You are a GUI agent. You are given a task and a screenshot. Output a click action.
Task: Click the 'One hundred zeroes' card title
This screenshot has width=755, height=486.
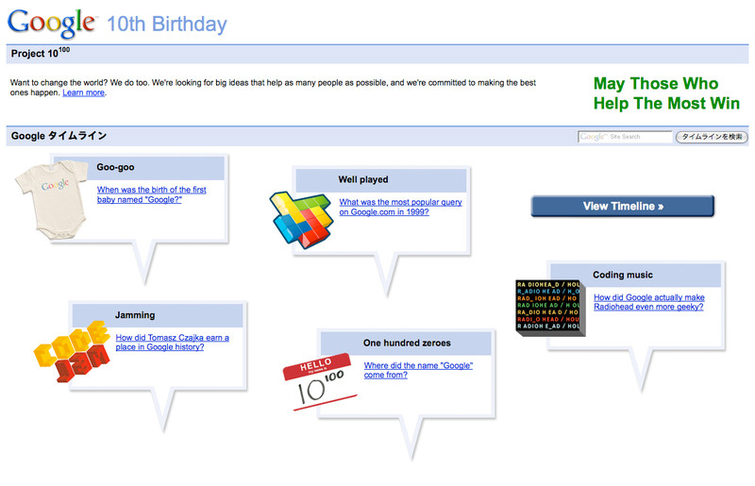click(x=407, y=343)
